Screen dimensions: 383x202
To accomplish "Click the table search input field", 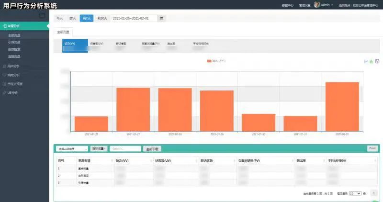I will pyautogui.click(x=125, y=149).
